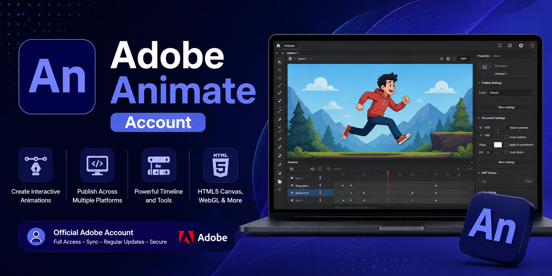Image resolution: width=552 pixels, height=276 pixels.
Task: Collapse the Document Settings section
Action: [479, 118]
